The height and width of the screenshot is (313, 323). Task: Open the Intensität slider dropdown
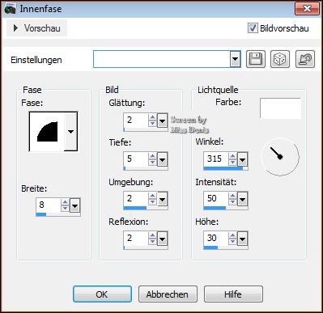(242, 200)
